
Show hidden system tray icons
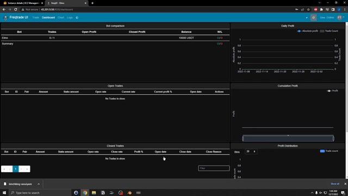click(x=312, y=193)
